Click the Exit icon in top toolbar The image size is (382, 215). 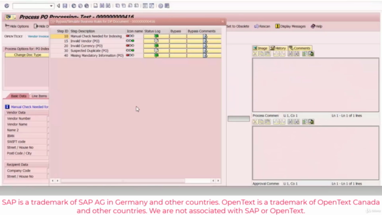coord(80,5)
